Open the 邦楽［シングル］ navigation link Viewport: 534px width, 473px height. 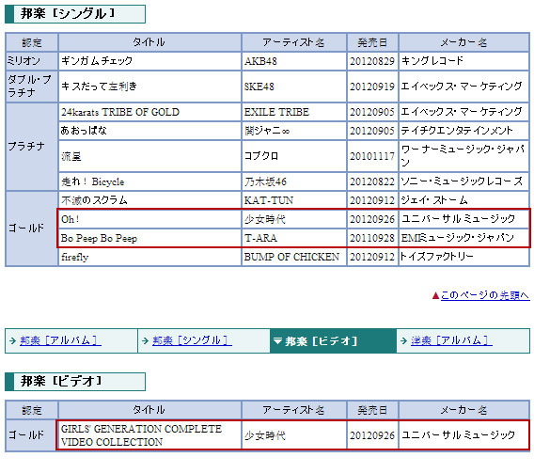192,340
